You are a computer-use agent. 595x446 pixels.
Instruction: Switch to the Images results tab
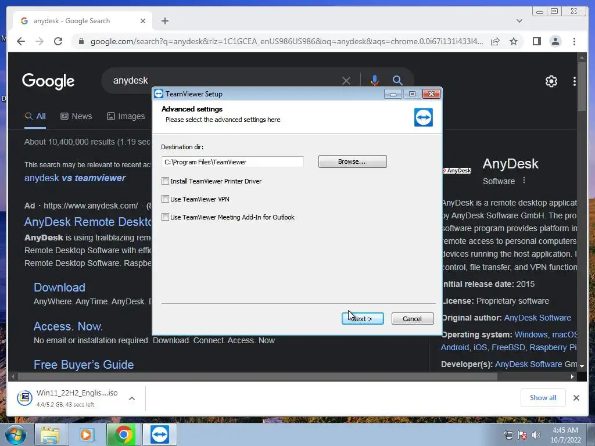coord(126,116)
